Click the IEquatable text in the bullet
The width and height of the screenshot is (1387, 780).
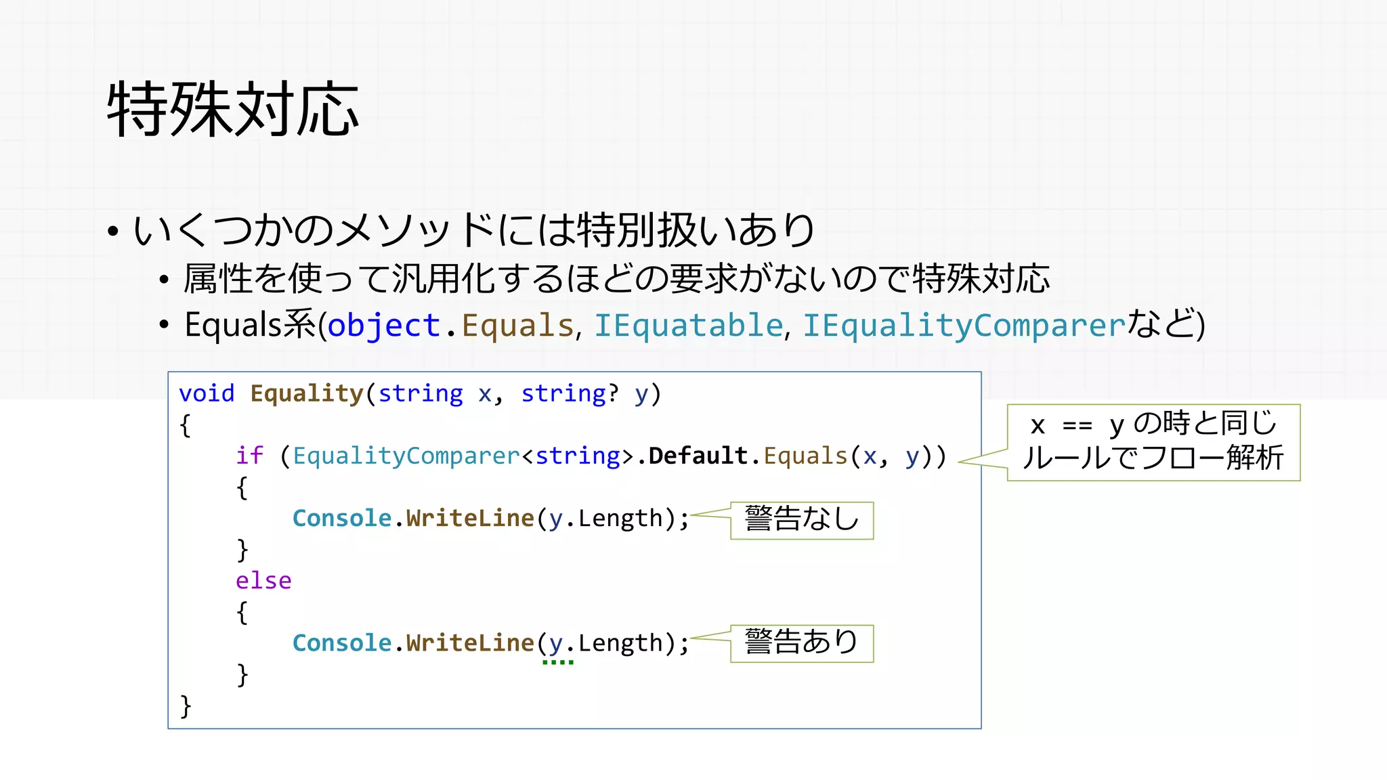[689, 326]
